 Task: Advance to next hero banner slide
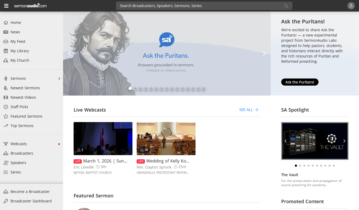point(264,54)
